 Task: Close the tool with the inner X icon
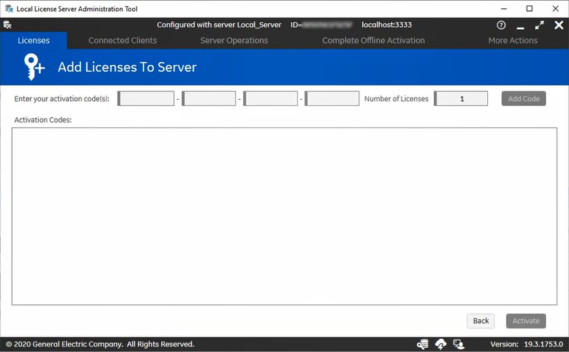coord(559,25)
